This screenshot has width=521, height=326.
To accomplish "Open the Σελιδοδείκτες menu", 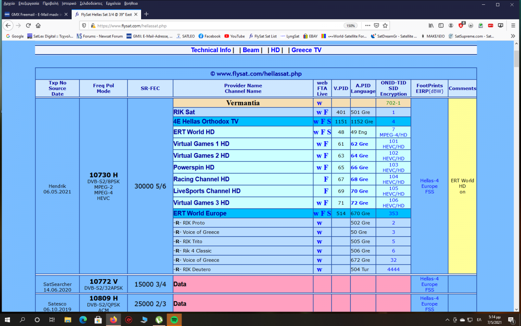I will [91, 3].
